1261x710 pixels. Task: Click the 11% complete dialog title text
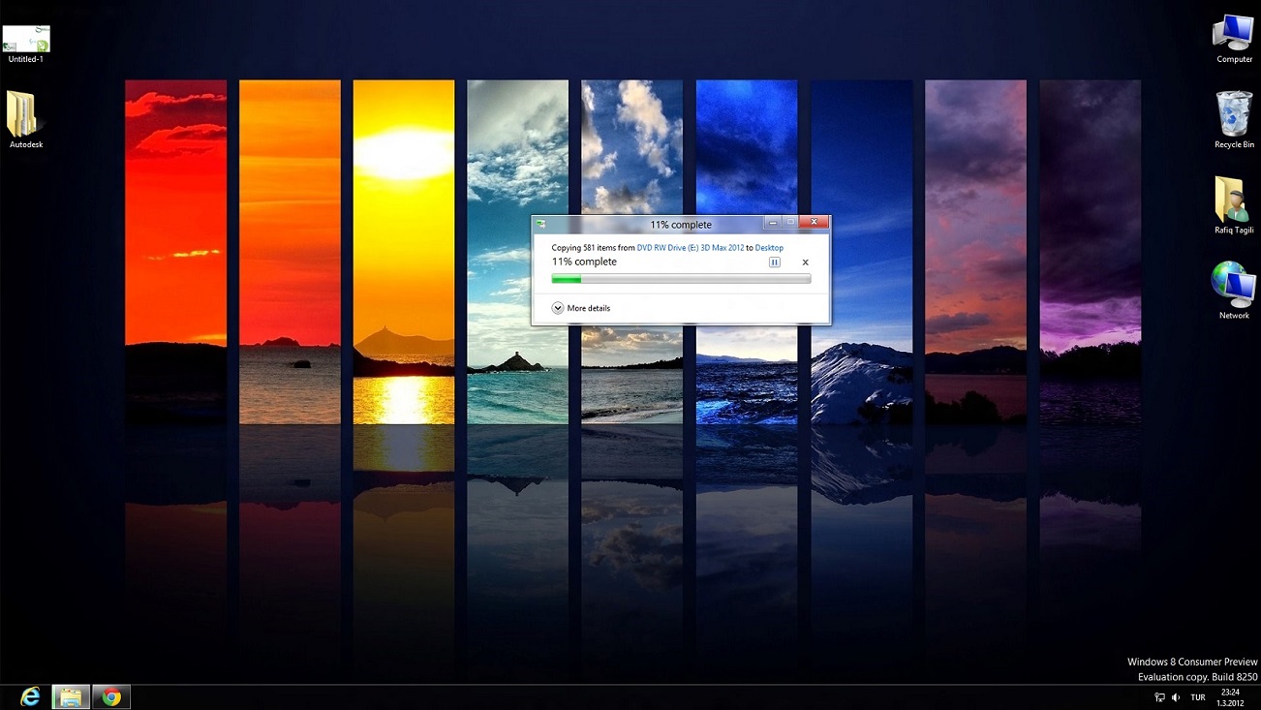click(x=681, y=225)
